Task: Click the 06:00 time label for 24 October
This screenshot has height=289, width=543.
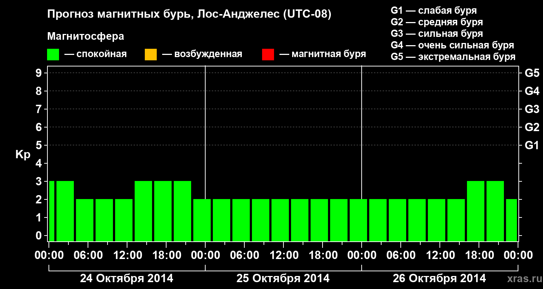Action: click(88, 255)
